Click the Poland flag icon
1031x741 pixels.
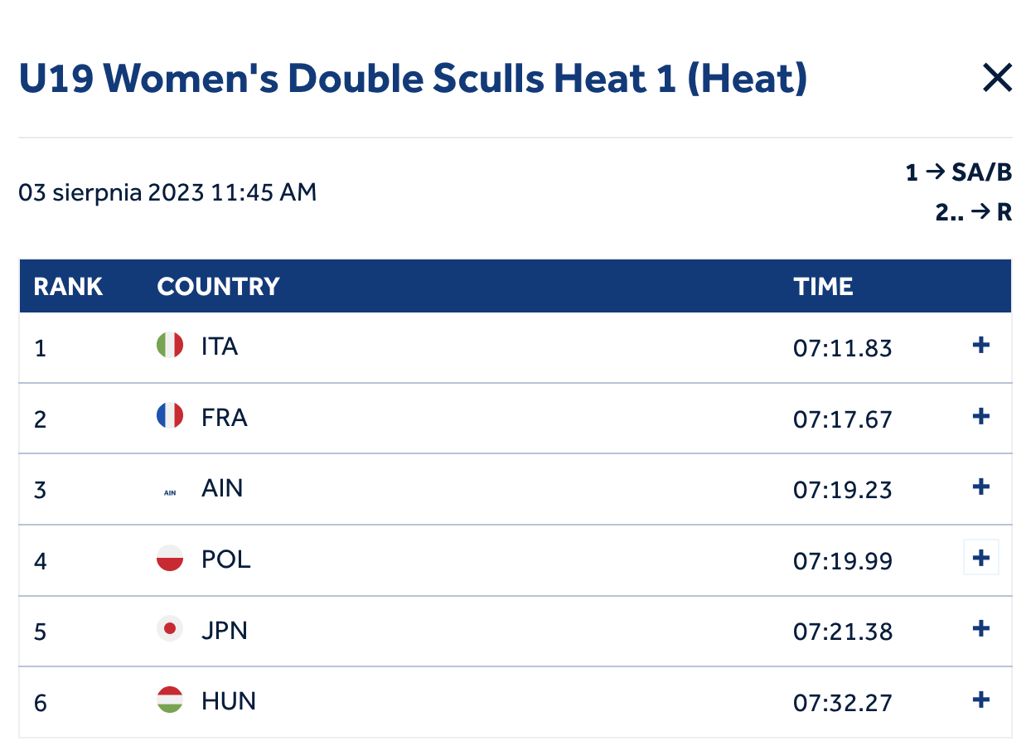coord(170,558)
